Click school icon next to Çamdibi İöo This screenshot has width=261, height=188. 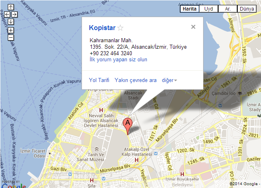[x=240, y=93]
